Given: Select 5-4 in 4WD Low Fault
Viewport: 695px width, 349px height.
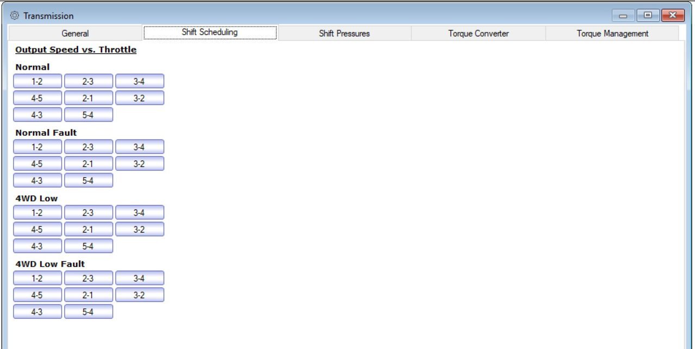Looking at the screenshot, I should click(89, 312).
